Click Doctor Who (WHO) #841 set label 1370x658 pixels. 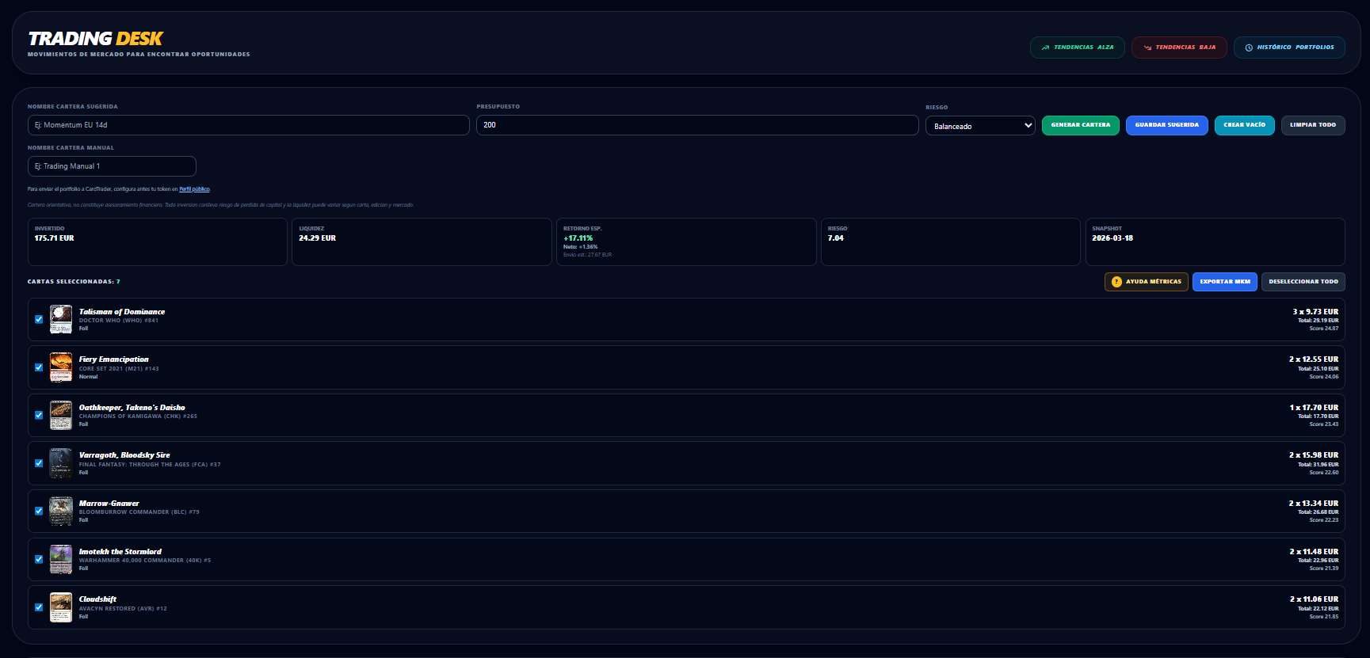119,321
